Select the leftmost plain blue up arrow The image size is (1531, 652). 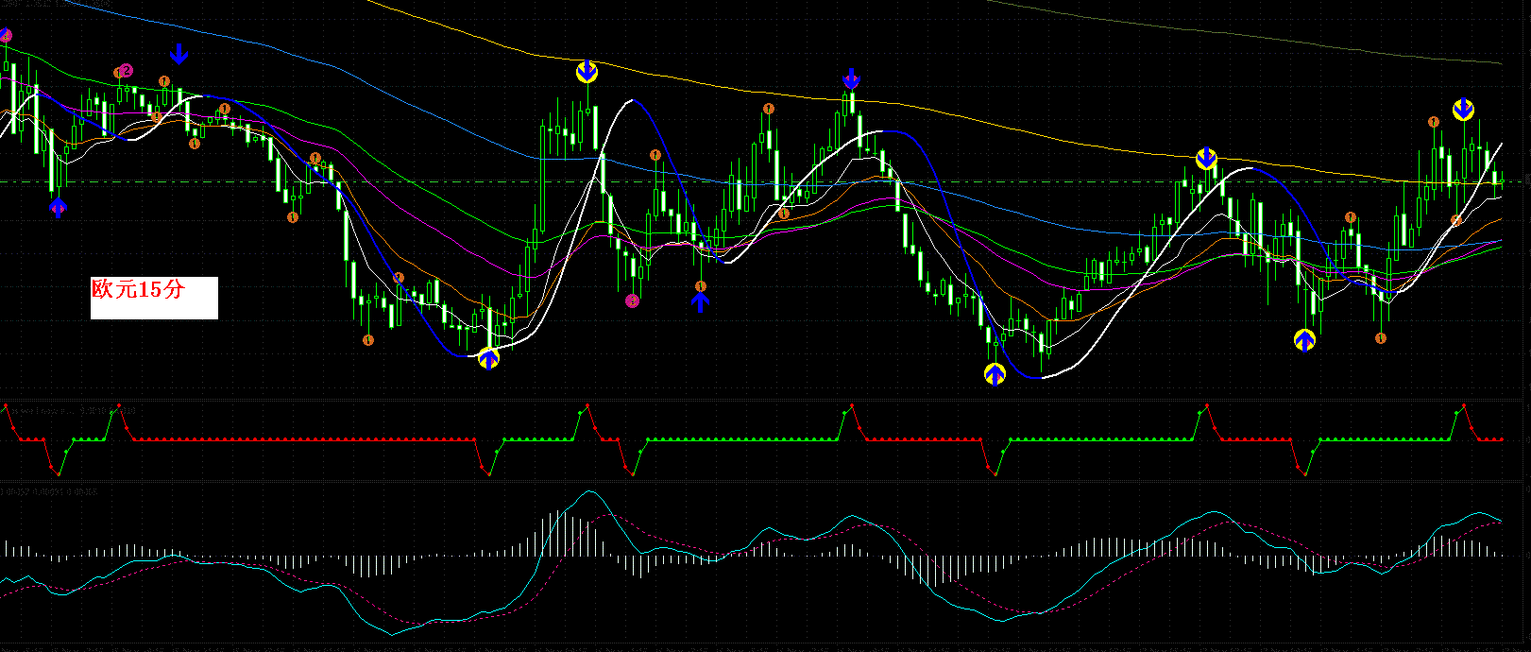(x=58, y=208)
